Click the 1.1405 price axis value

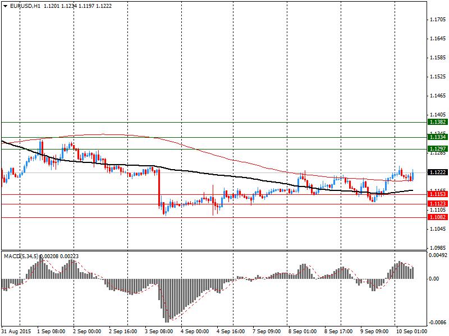pos(438,115)
